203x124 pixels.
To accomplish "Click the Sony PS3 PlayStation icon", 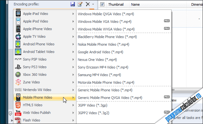I will [x=18, y=67].
